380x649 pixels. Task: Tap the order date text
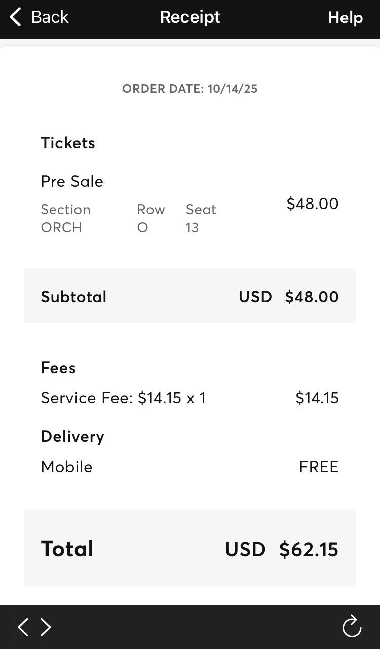(x=190, y=89)
